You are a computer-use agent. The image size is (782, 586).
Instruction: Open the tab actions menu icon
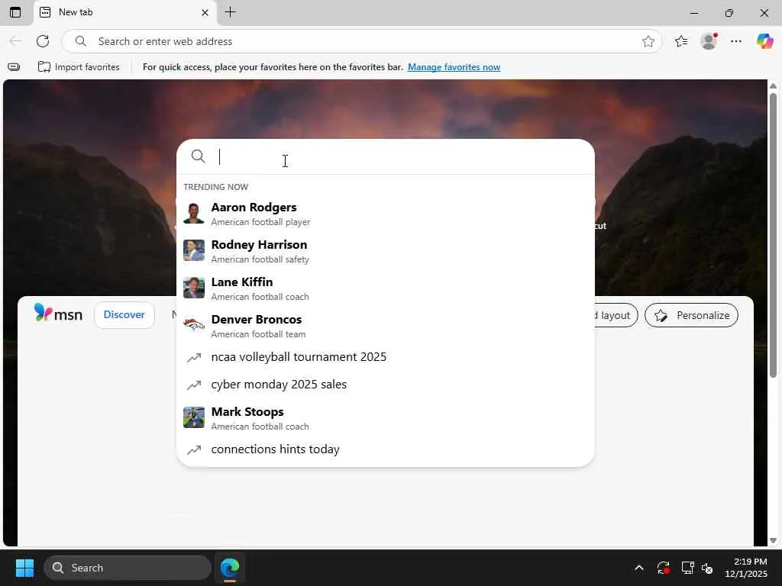pos(15,12)
